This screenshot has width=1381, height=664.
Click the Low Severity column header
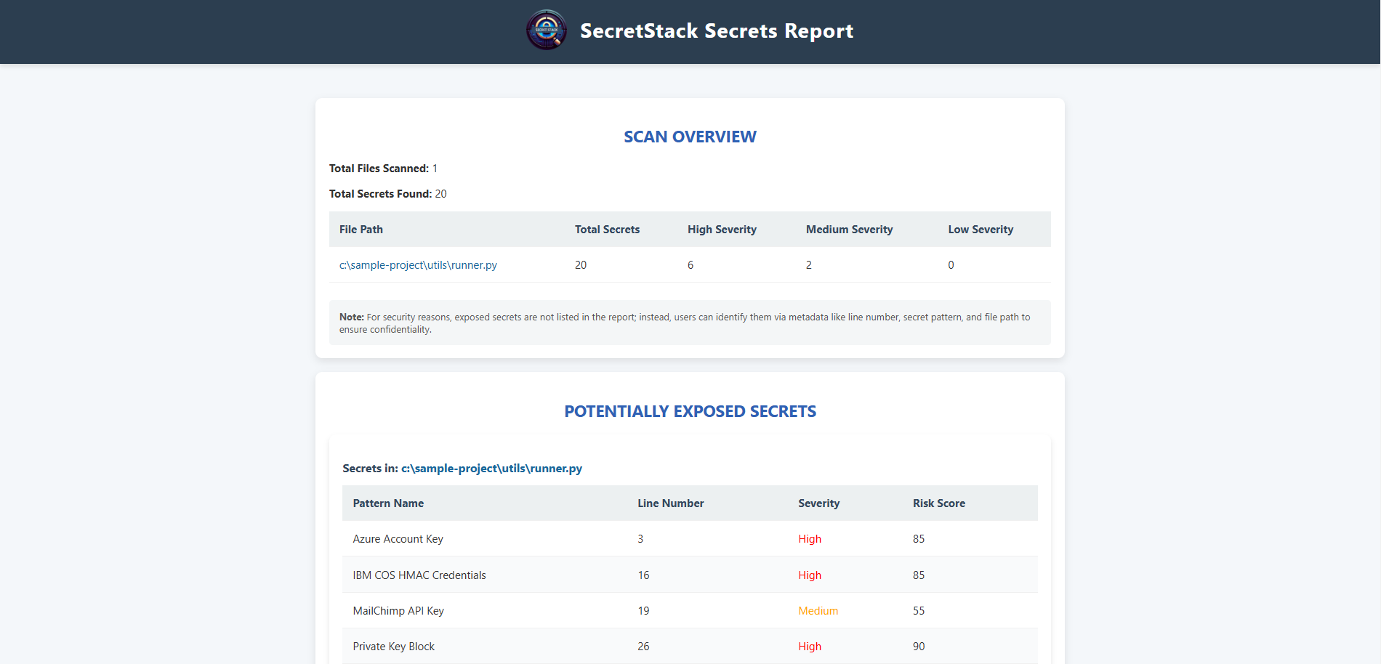tap(981, 230)
